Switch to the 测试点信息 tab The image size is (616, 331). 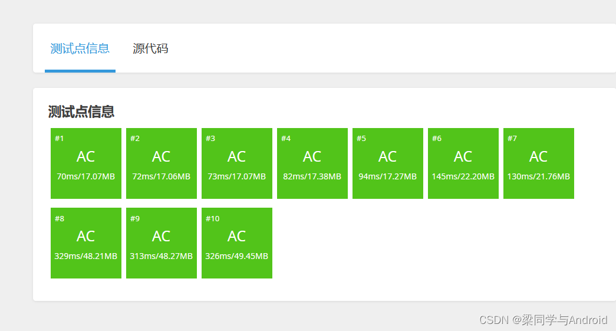[80, 48]
